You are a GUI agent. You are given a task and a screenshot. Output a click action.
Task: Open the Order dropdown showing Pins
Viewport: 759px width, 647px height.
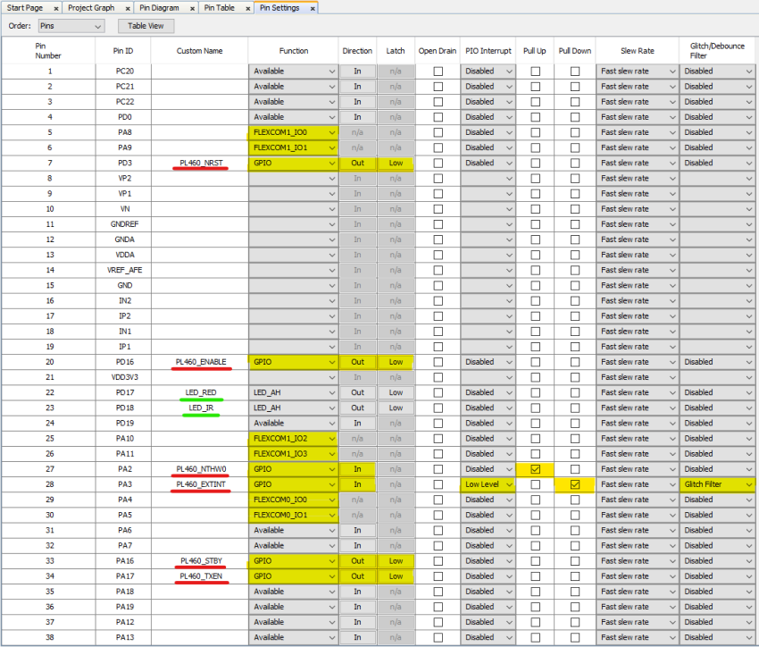[71, 26]
